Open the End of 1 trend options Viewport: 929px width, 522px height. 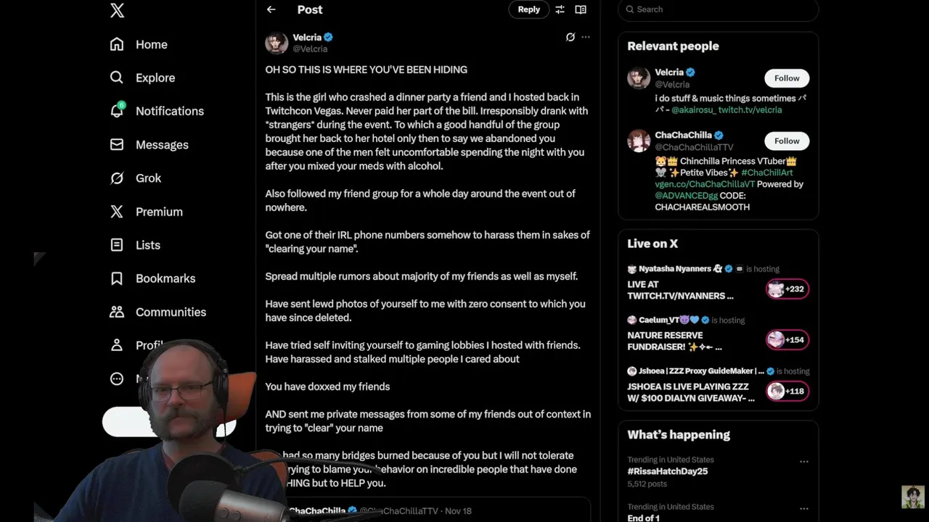(x=803, y=508)
